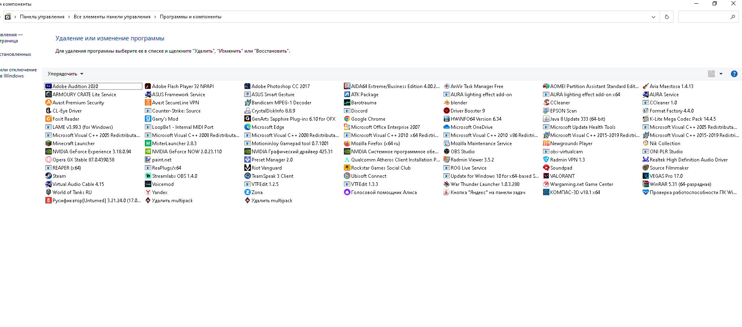Click the VALORANT icon
Image resolution: width=742 pixels, height=327 pixels.
(x=546, y=176)
